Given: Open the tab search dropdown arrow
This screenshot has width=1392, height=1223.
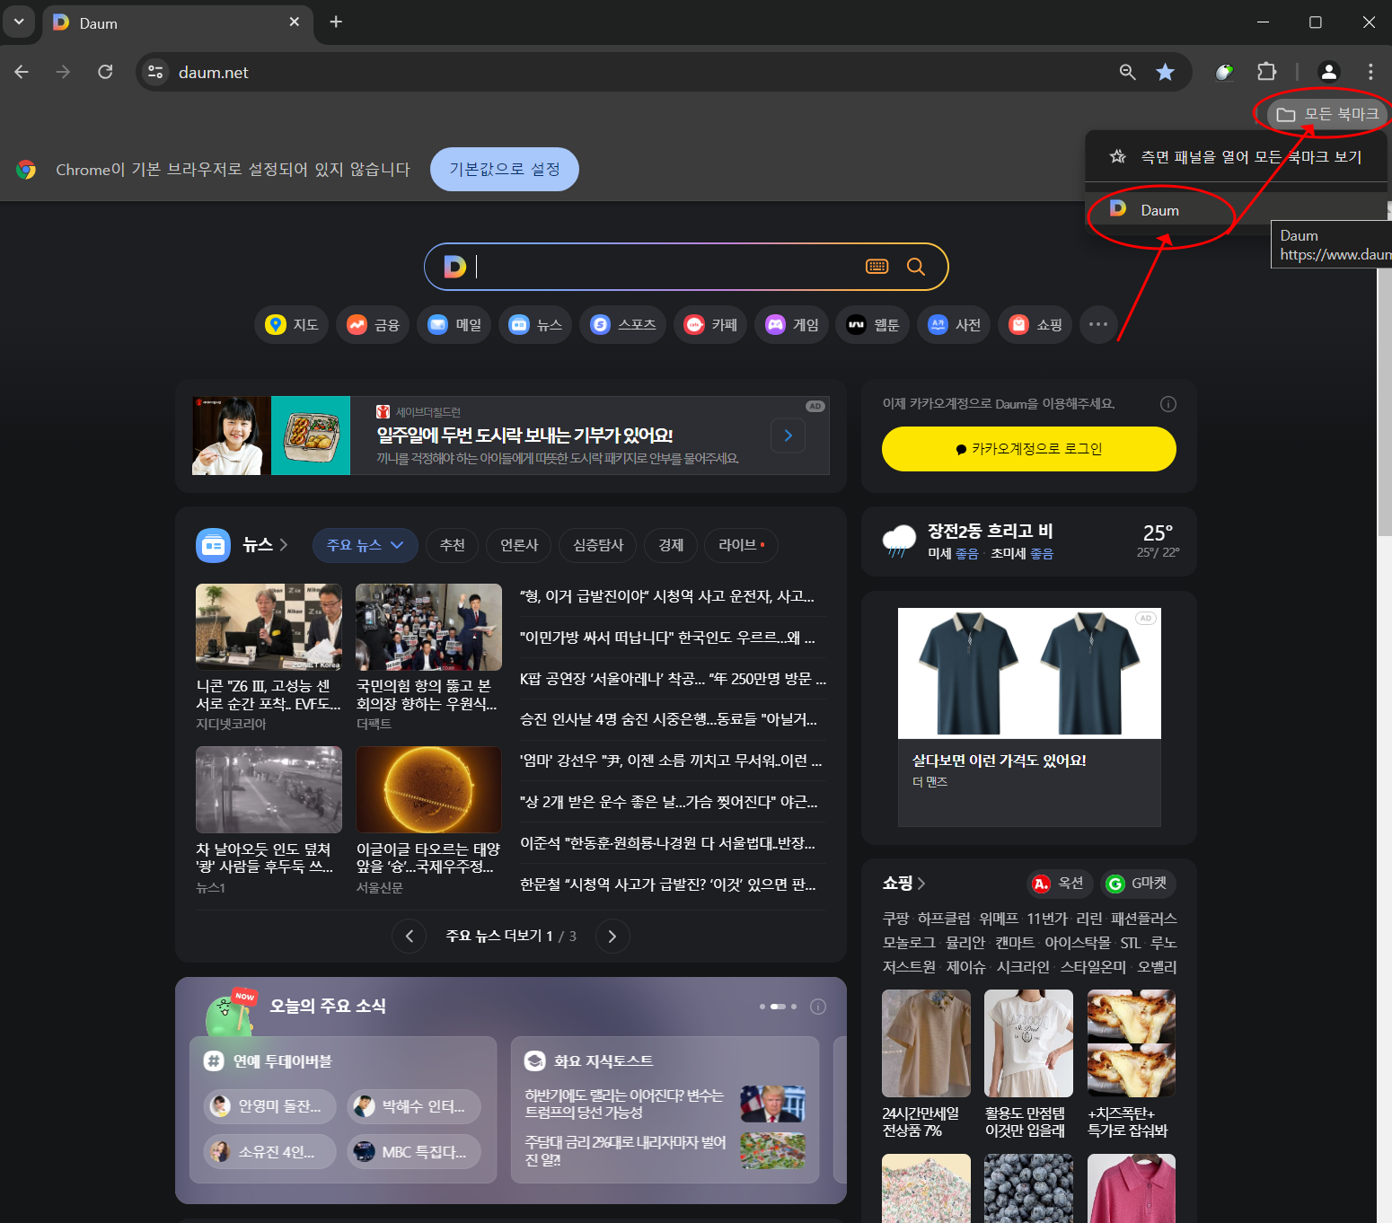Looking at the screenshot, I should coord(19,22).
